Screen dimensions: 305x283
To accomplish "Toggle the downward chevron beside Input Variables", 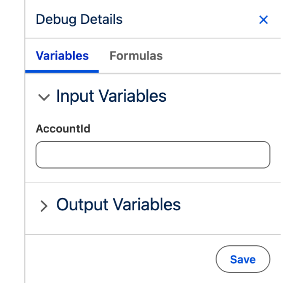I will pyautogui.click(x=44, y=97).
